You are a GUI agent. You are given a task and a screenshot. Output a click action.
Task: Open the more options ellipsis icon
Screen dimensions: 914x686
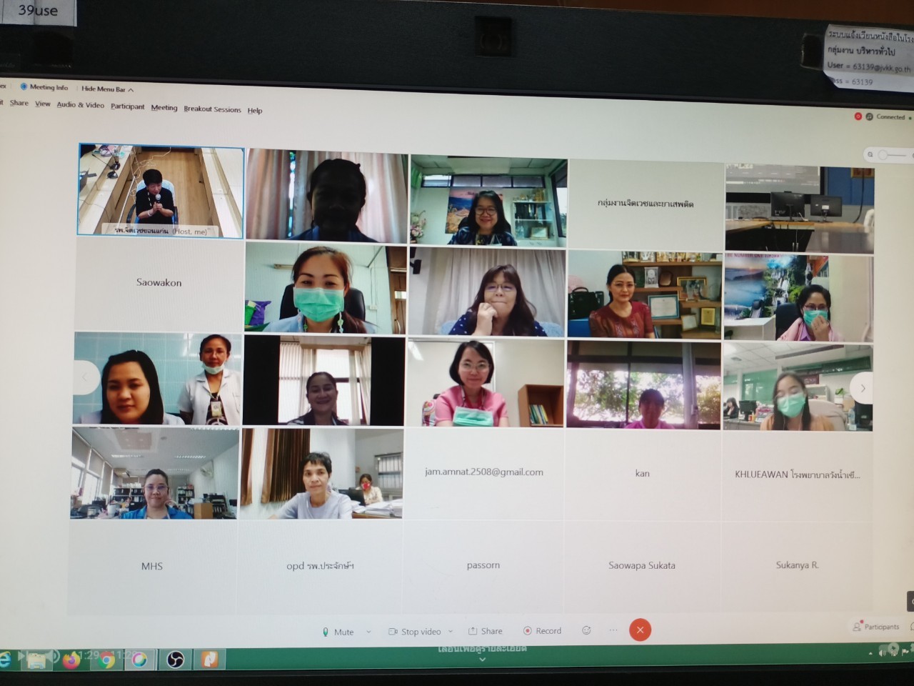[x=613, y=630]
